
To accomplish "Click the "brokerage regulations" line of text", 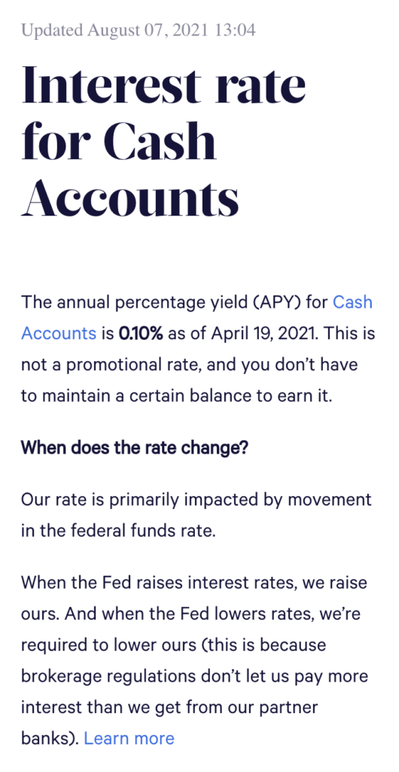I will point(194,676).
